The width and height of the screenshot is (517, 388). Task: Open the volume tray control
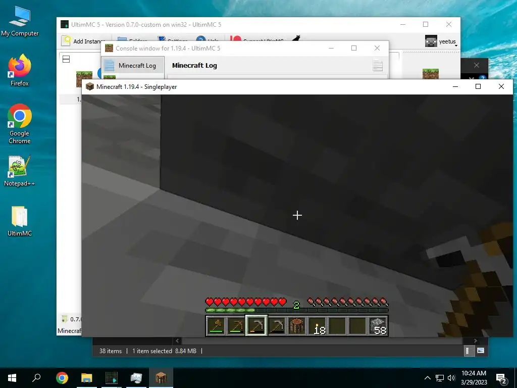(451, 378)
